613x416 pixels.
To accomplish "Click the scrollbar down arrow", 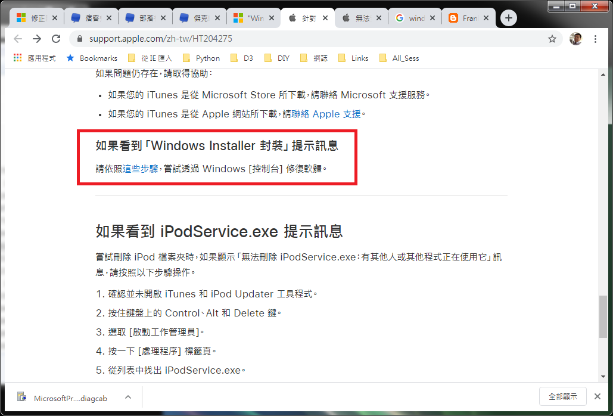I will coord(603,377).
